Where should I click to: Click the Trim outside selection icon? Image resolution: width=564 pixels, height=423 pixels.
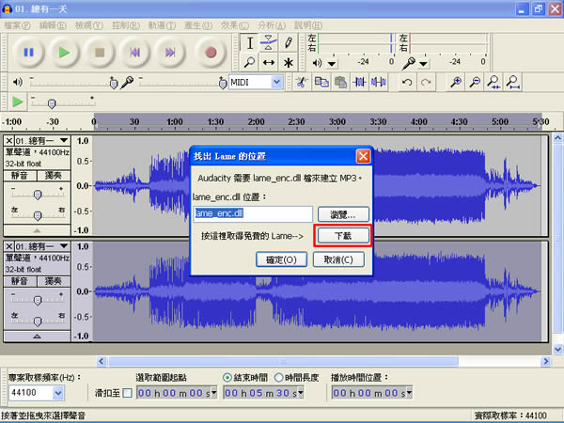click(359, 83)
